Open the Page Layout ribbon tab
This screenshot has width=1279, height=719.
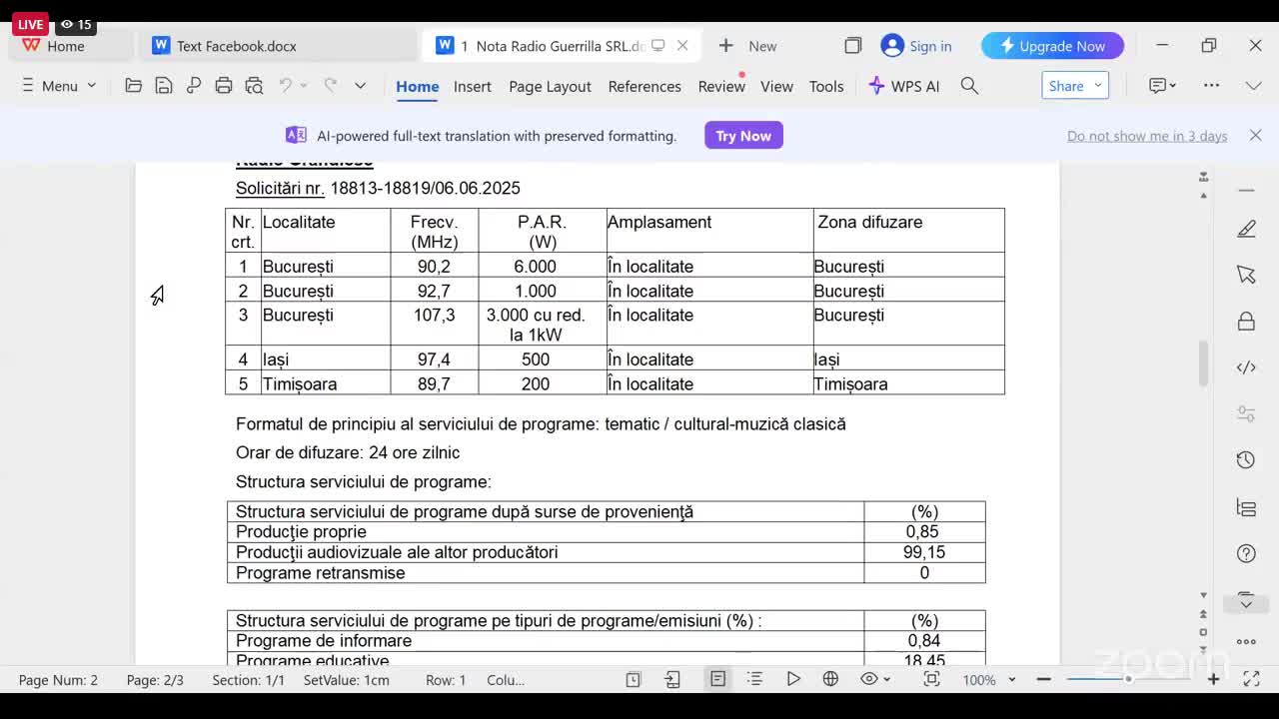(x=550, y=87)
